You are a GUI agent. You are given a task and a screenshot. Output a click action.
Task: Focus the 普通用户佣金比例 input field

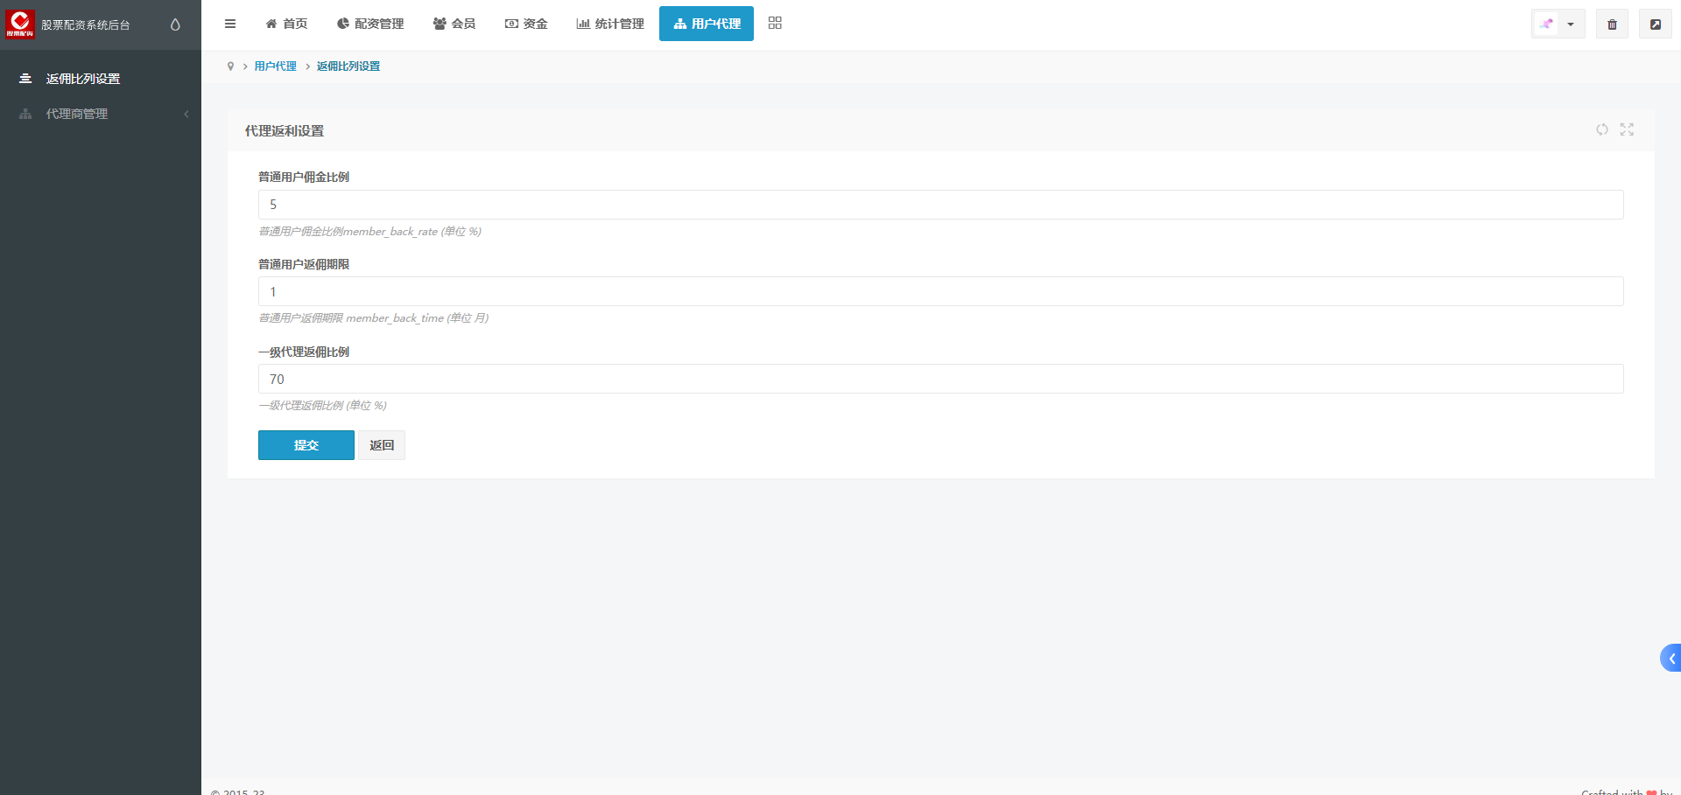pos(940,205)
